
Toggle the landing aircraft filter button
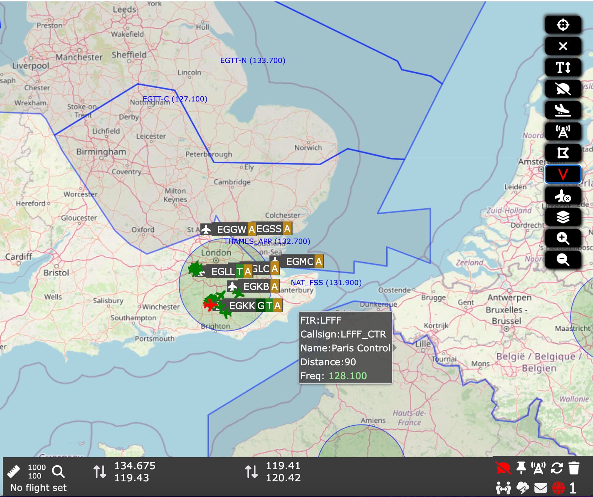click(x=563, y=110)
